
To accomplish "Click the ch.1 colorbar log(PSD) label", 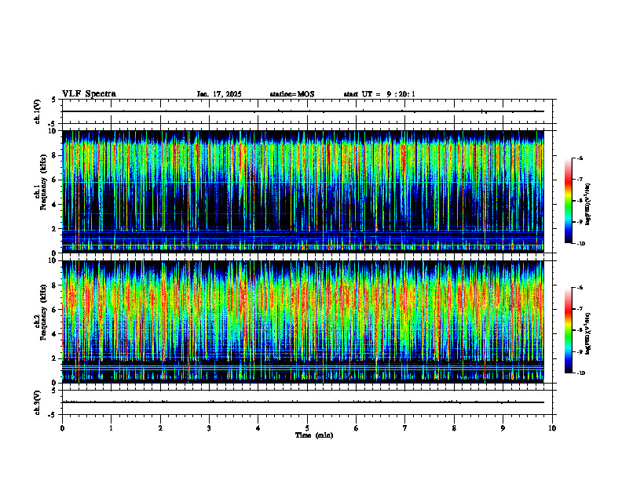I will click(589, 204).
